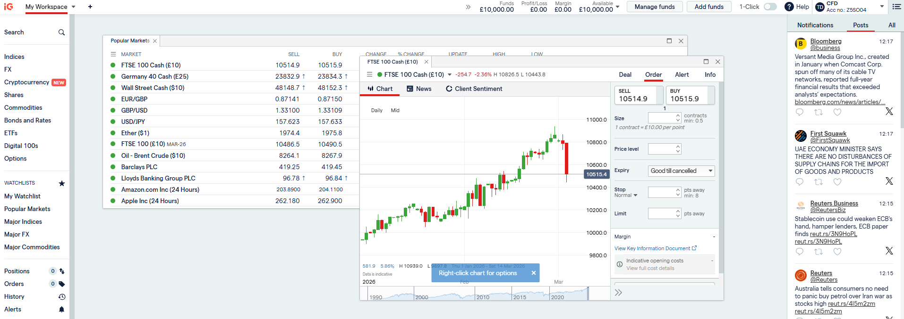Open FTSE 100 Cash market selector dropdown
The width and height of the screenshot is (904, 319).
450,74
